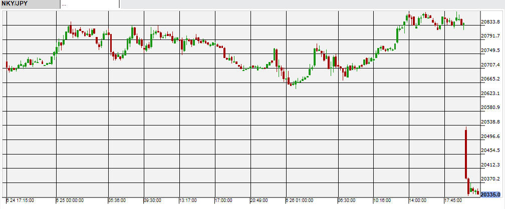Image resolution: width=505 pixels, height=209 pixels.
Task: Click the 20707.4 price axis label
Action: click(x=491, y=65)
